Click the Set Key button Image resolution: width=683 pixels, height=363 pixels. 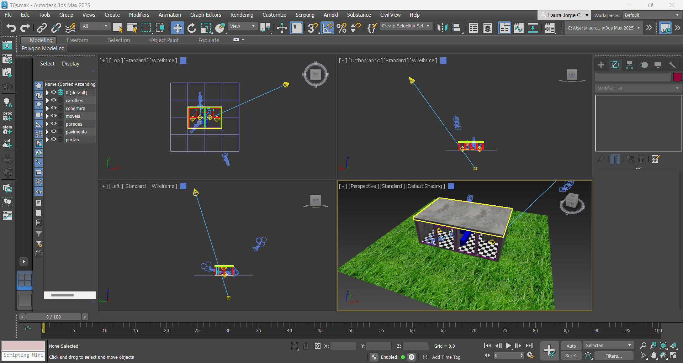[x=571, y=356]
